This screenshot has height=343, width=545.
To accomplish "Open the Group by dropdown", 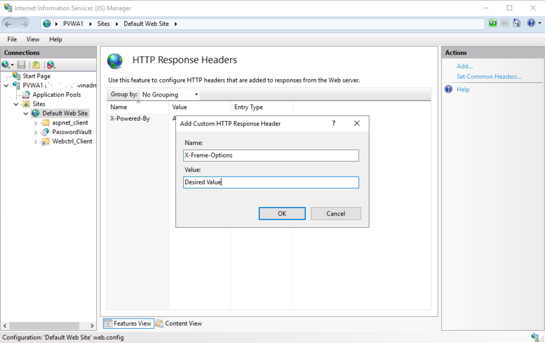I will click(170, 95).
